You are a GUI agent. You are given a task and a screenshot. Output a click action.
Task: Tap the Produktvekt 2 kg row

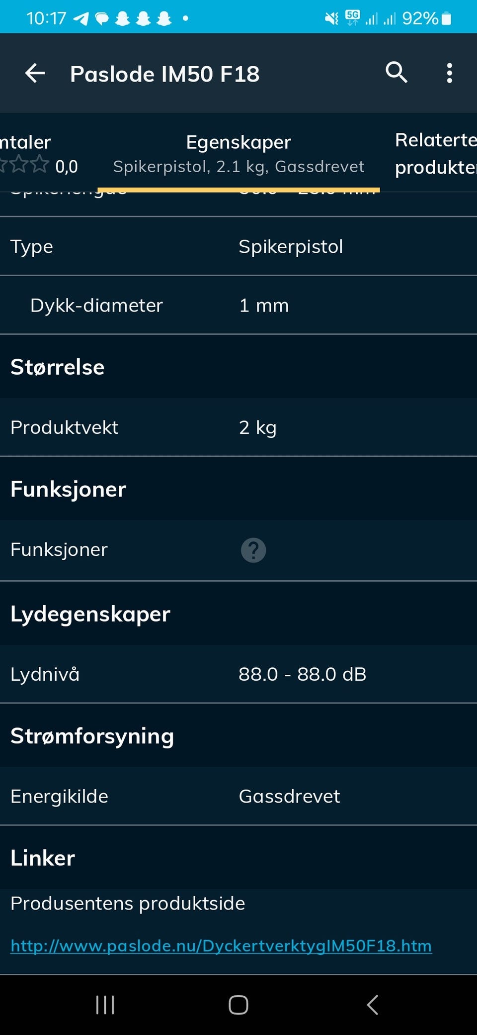[x=238, y=427]
